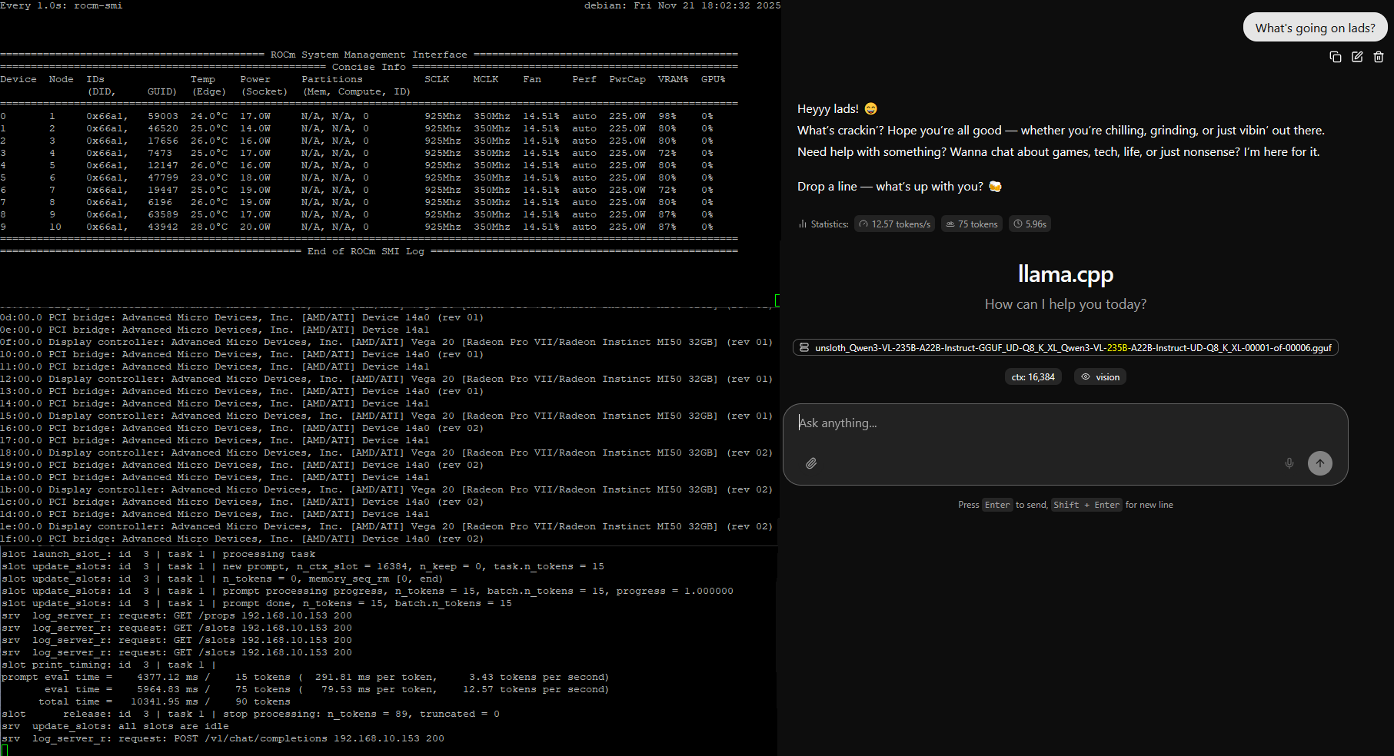Click the PwrCap column header
Screen dimensions: 1394x756
pos(627,79)
